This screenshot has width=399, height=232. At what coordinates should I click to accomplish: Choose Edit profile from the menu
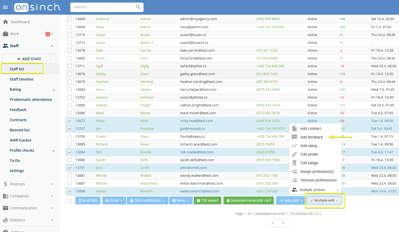(309, 154)
